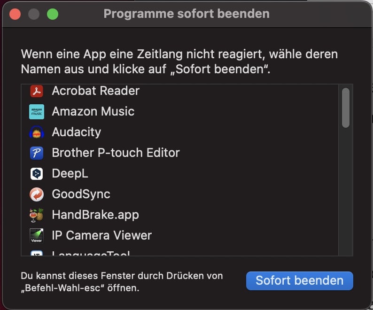Click the Amazon Music app icon
This screenshot has height=310, width=373.
point(37,112)
